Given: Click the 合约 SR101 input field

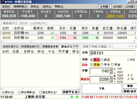Looking at the screenshot, I should [x=113, y=53].
